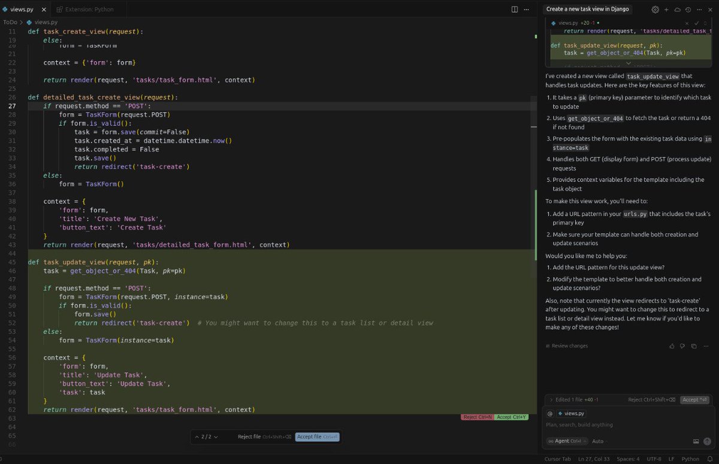Change end of line sequence LF
The image size is (719, 464).
(671, 459)
